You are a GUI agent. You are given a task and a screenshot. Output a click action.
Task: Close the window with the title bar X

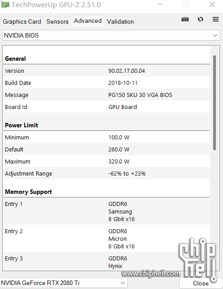click(x=212, y=4)
